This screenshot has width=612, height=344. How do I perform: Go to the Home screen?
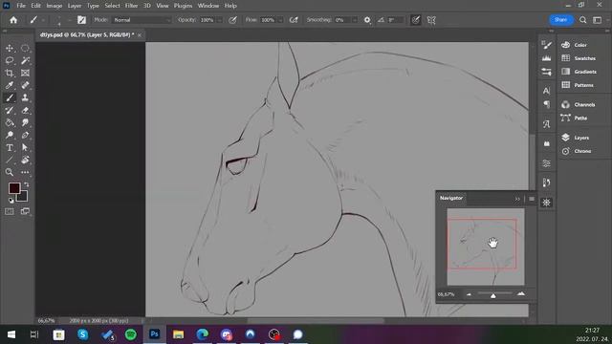coord(13,20)
